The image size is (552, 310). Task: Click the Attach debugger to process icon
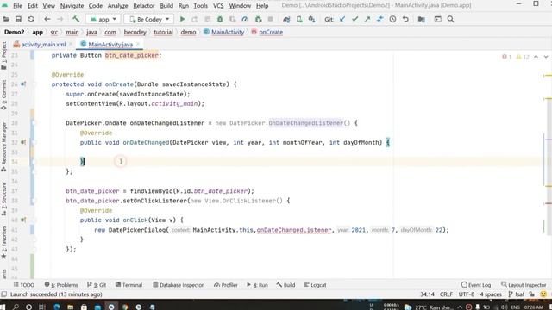coord(258,19)
